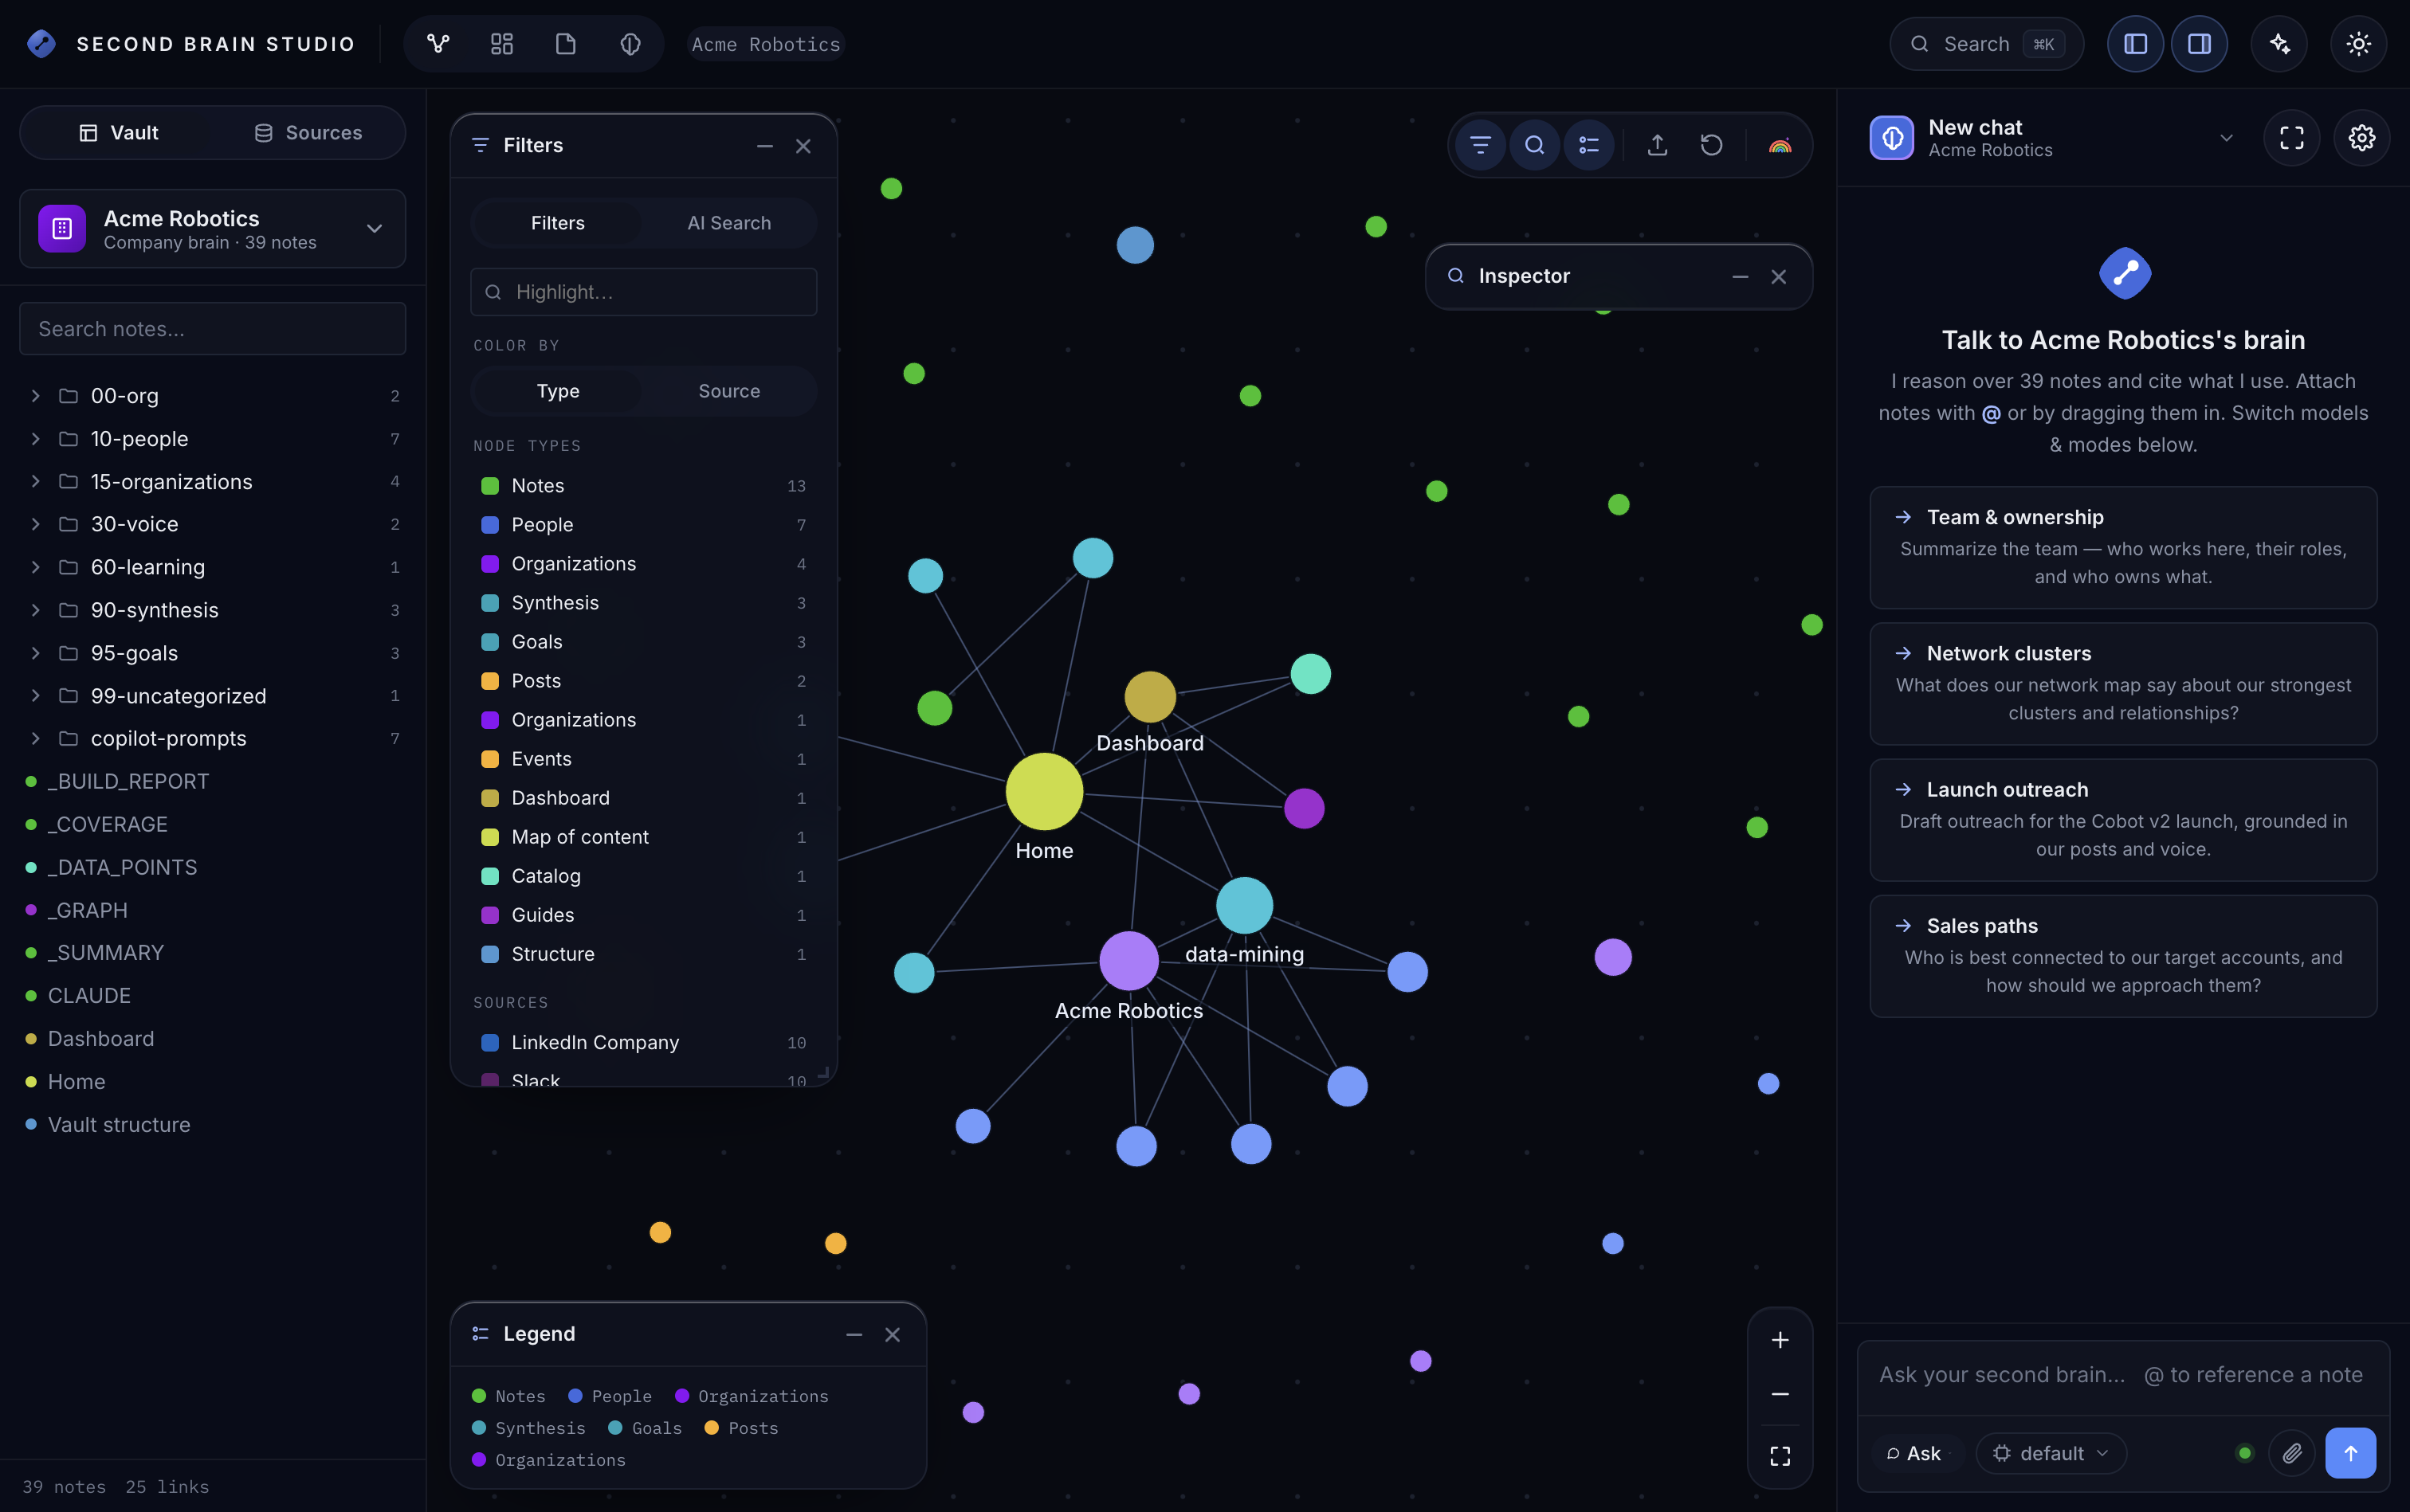Open the Launch outreach suggestion

pyautogui.click(x=2123, y=820)
